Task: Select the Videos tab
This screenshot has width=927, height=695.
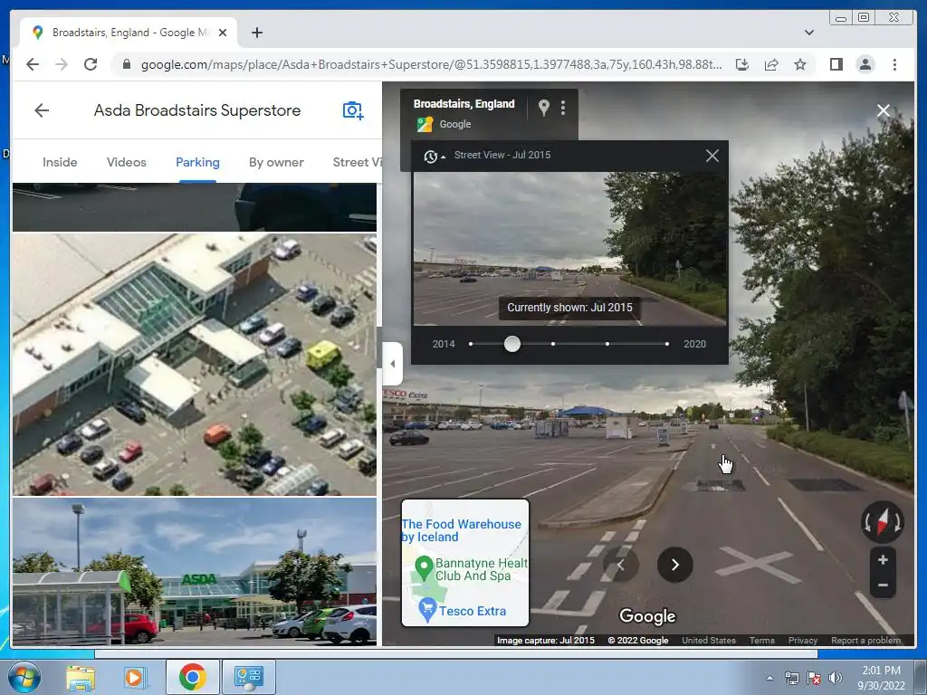Action: pos(127,162)
